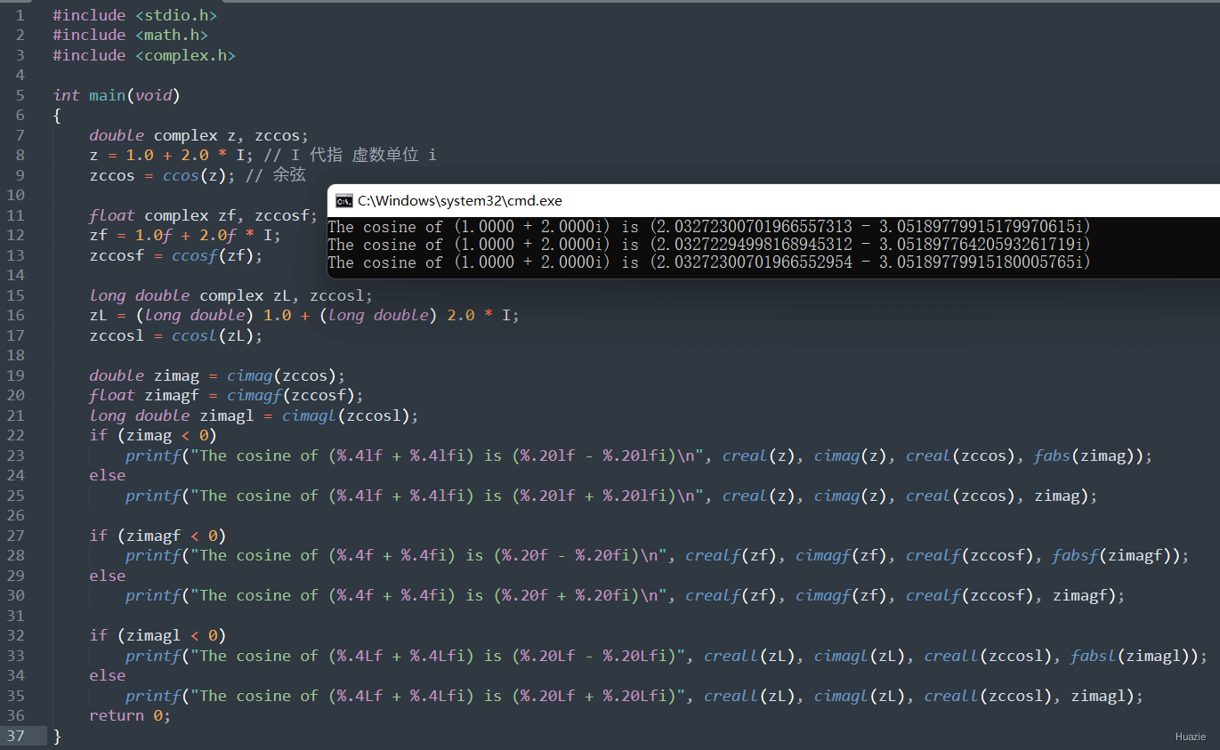Click the if (zimagl < 0) condition
The image size is (1220, 750).
(158, 635)
